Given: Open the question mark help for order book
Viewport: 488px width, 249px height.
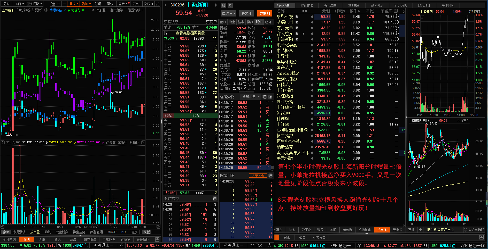Looking at the screenshot, I should [x=166, y=33].
